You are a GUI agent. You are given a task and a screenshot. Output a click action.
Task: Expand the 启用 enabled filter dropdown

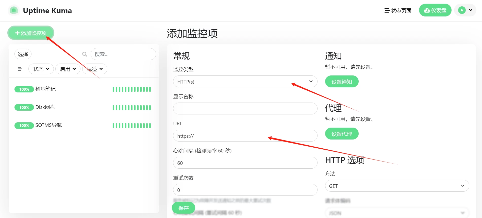click(x=68, y=69)
